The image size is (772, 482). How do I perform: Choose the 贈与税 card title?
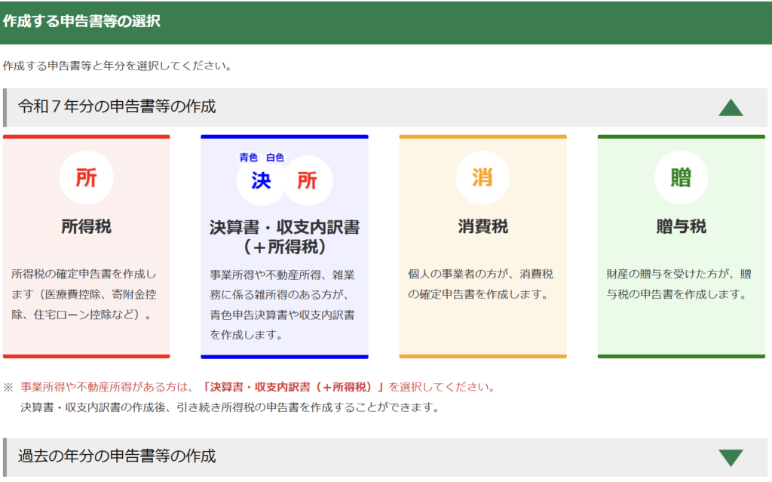pyautogui.click(x=681, y=227)
